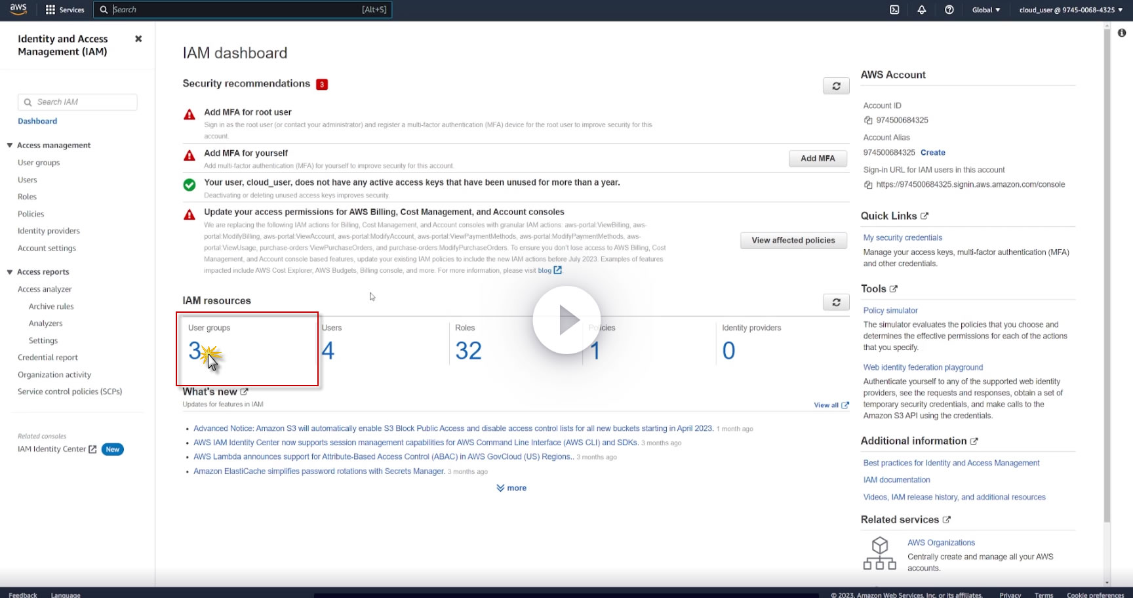Viewport: 1133px width, 598px height.
Task: Click the warning icon beside Add MFA for yourself
Action: 189,155
